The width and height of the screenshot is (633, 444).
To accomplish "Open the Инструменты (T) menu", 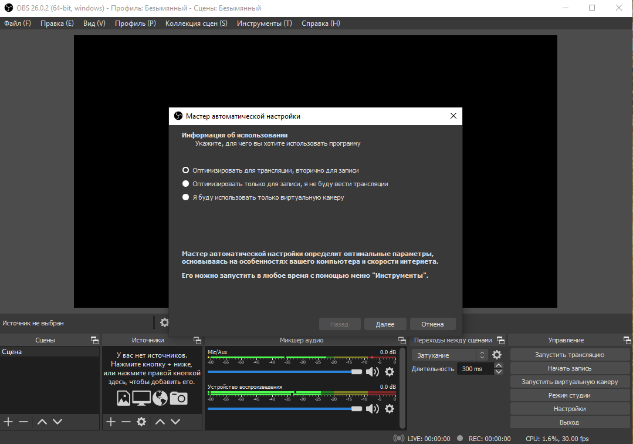I will (265, 23).
